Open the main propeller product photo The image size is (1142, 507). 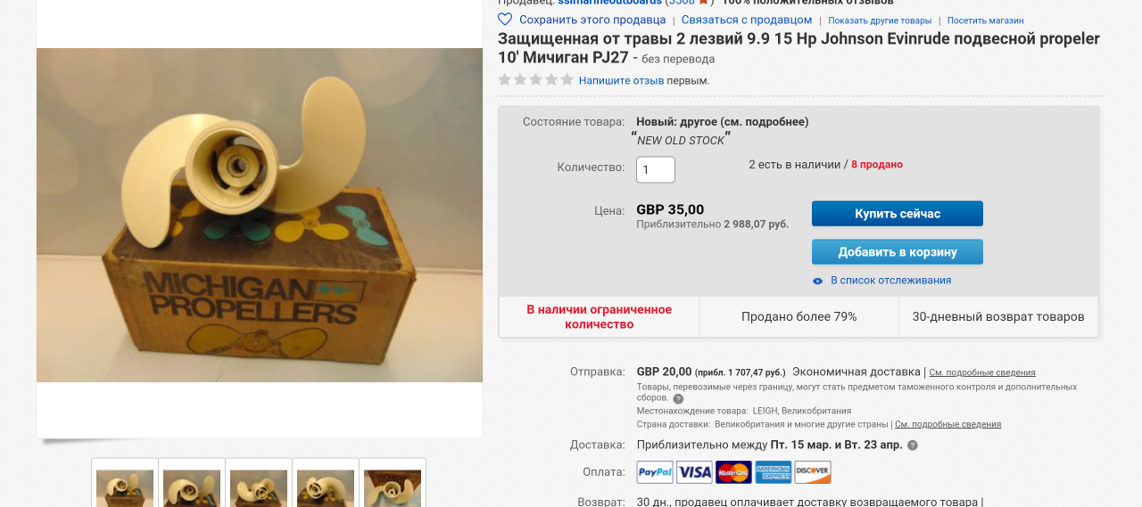[260, 215]
